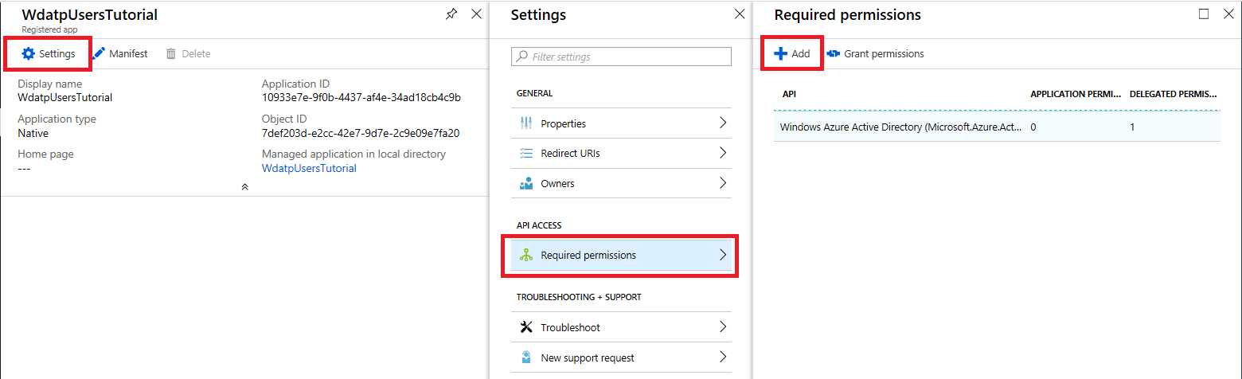The image size is (1242, 379).
Task: Add a new required permission
Action: 792,54
